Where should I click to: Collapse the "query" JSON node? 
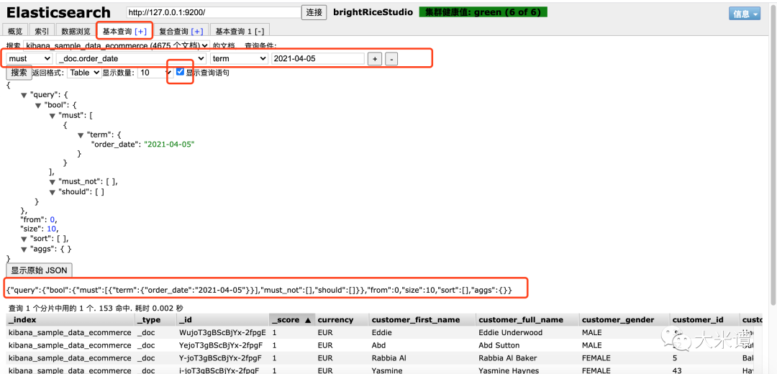(24, 95)
